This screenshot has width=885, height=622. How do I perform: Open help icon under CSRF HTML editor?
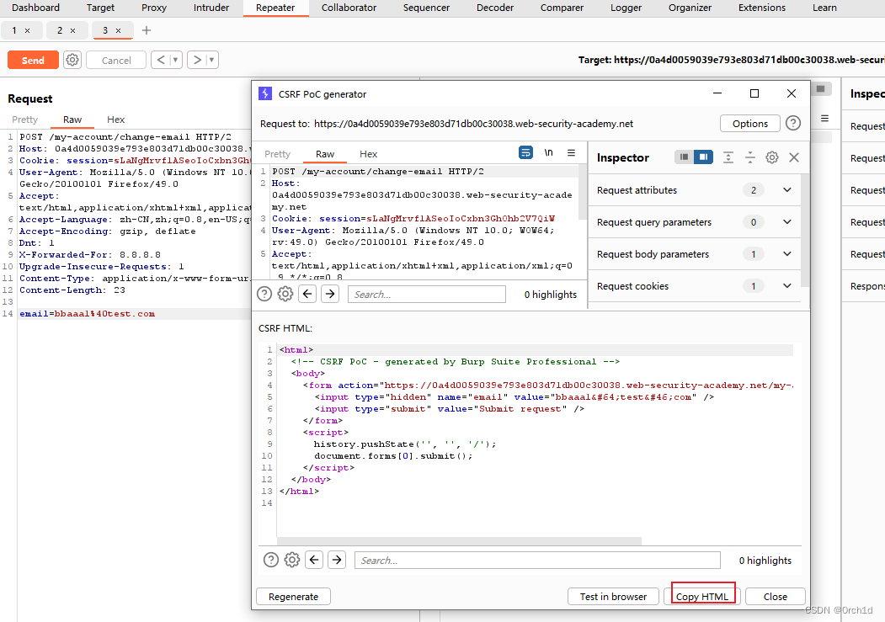[x=271, y=560]
